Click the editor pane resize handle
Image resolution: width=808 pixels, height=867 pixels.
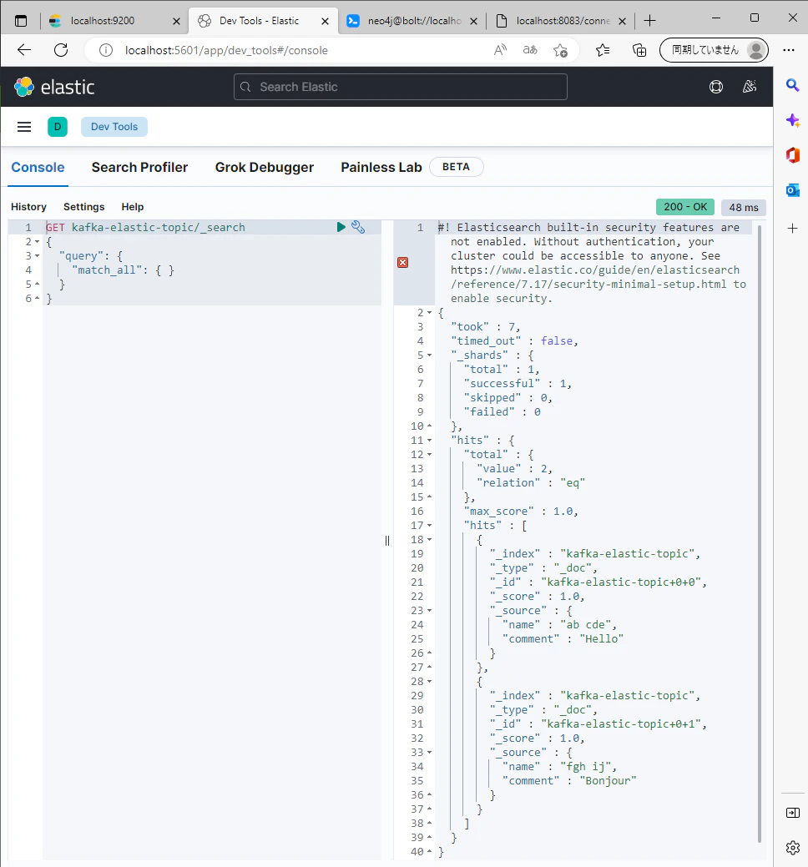tap(387, 540)
